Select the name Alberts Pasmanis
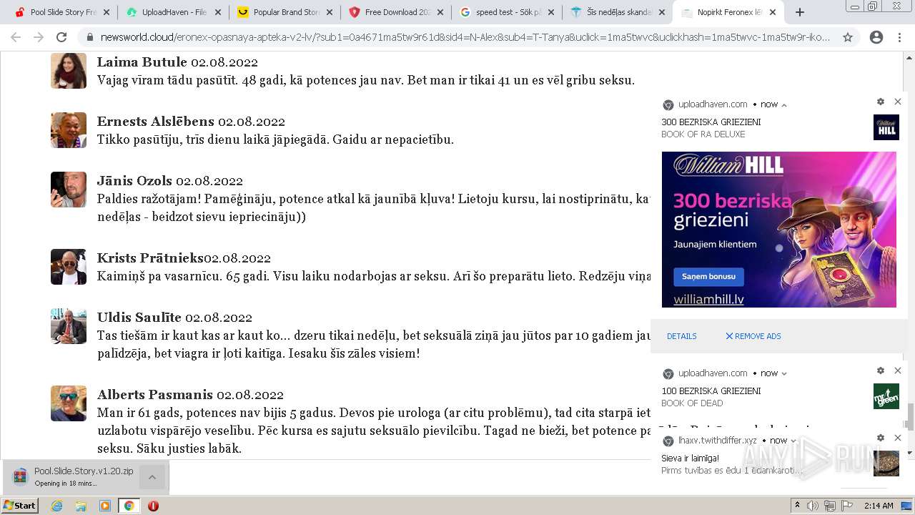The image size is (915, 515). 155,395
